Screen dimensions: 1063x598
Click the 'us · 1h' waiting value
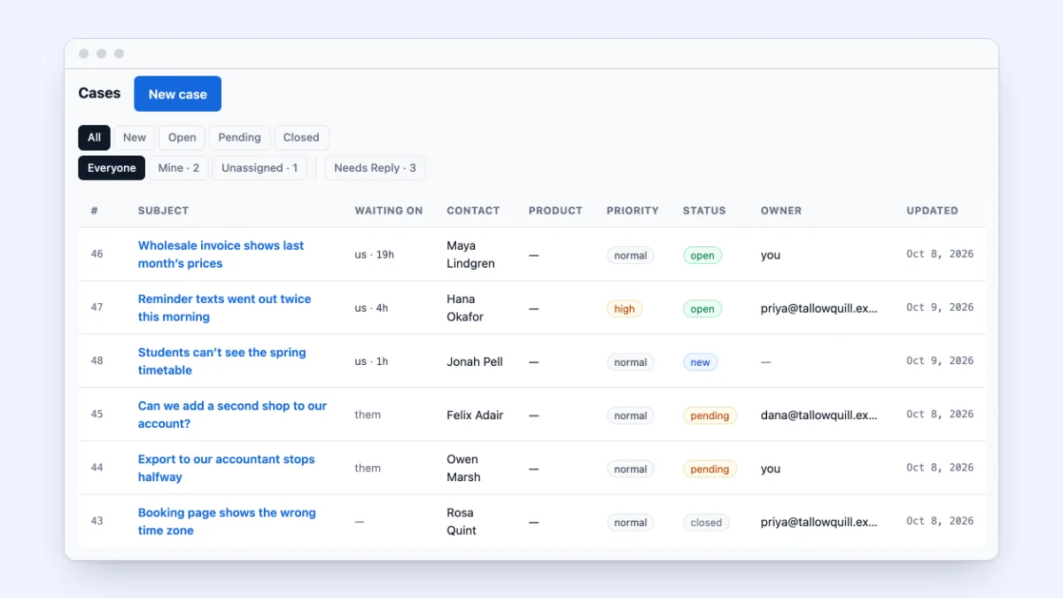tap(371, 361)
